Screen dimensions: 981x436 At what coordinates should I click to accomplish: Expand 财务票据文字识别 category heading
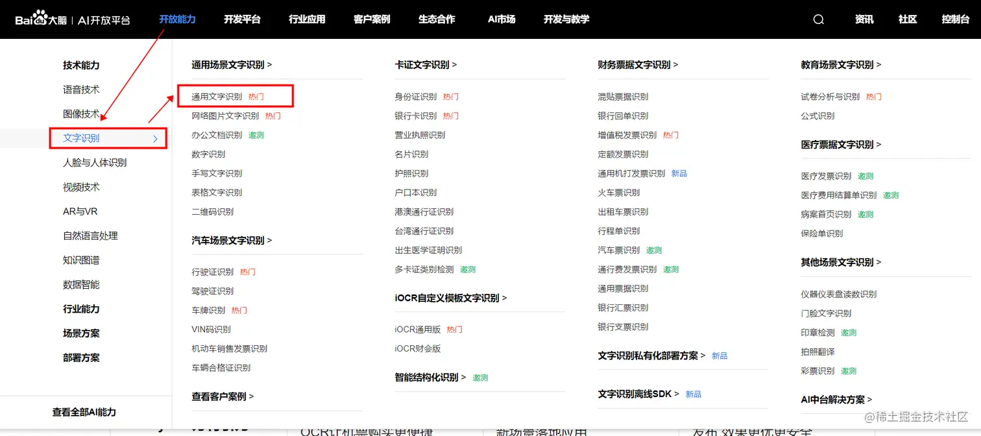tap(638, 65)
